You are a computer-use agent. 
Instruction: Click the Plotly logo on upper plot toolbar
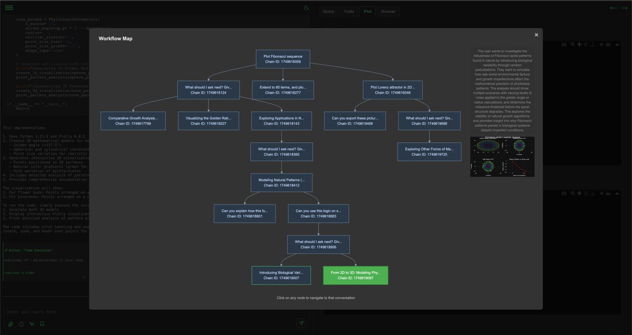617,45
